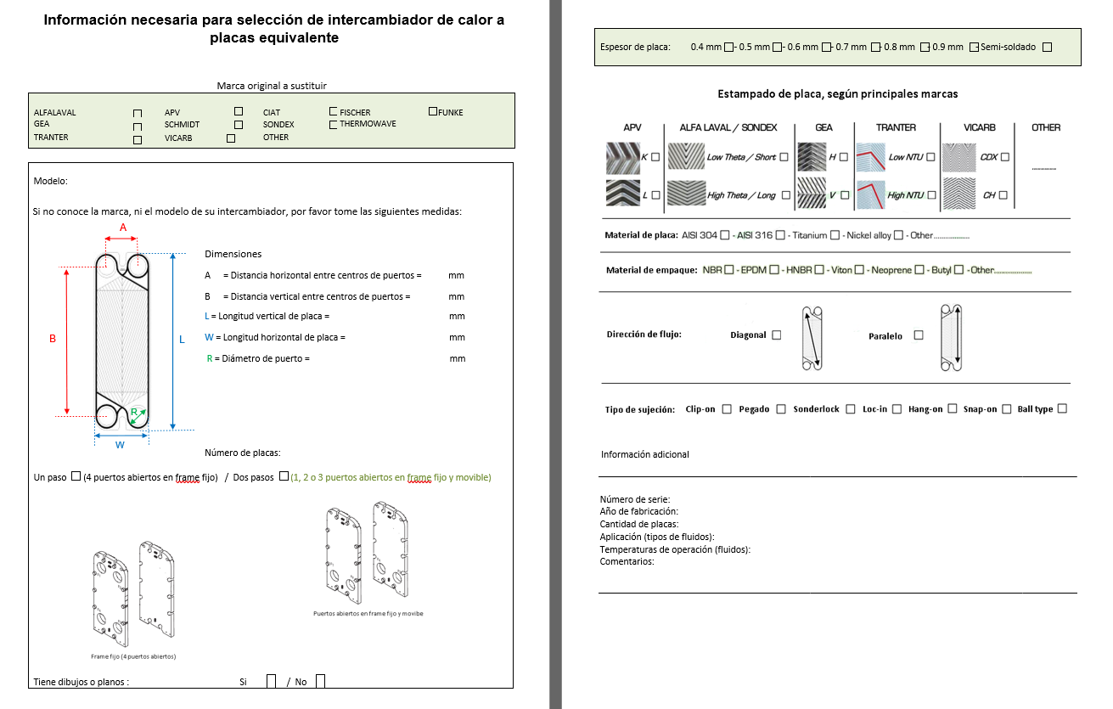The height and width of the screenshot is (709, 1113).
Task: Check Tranter High NTU box
Action: tap(931, 195)
